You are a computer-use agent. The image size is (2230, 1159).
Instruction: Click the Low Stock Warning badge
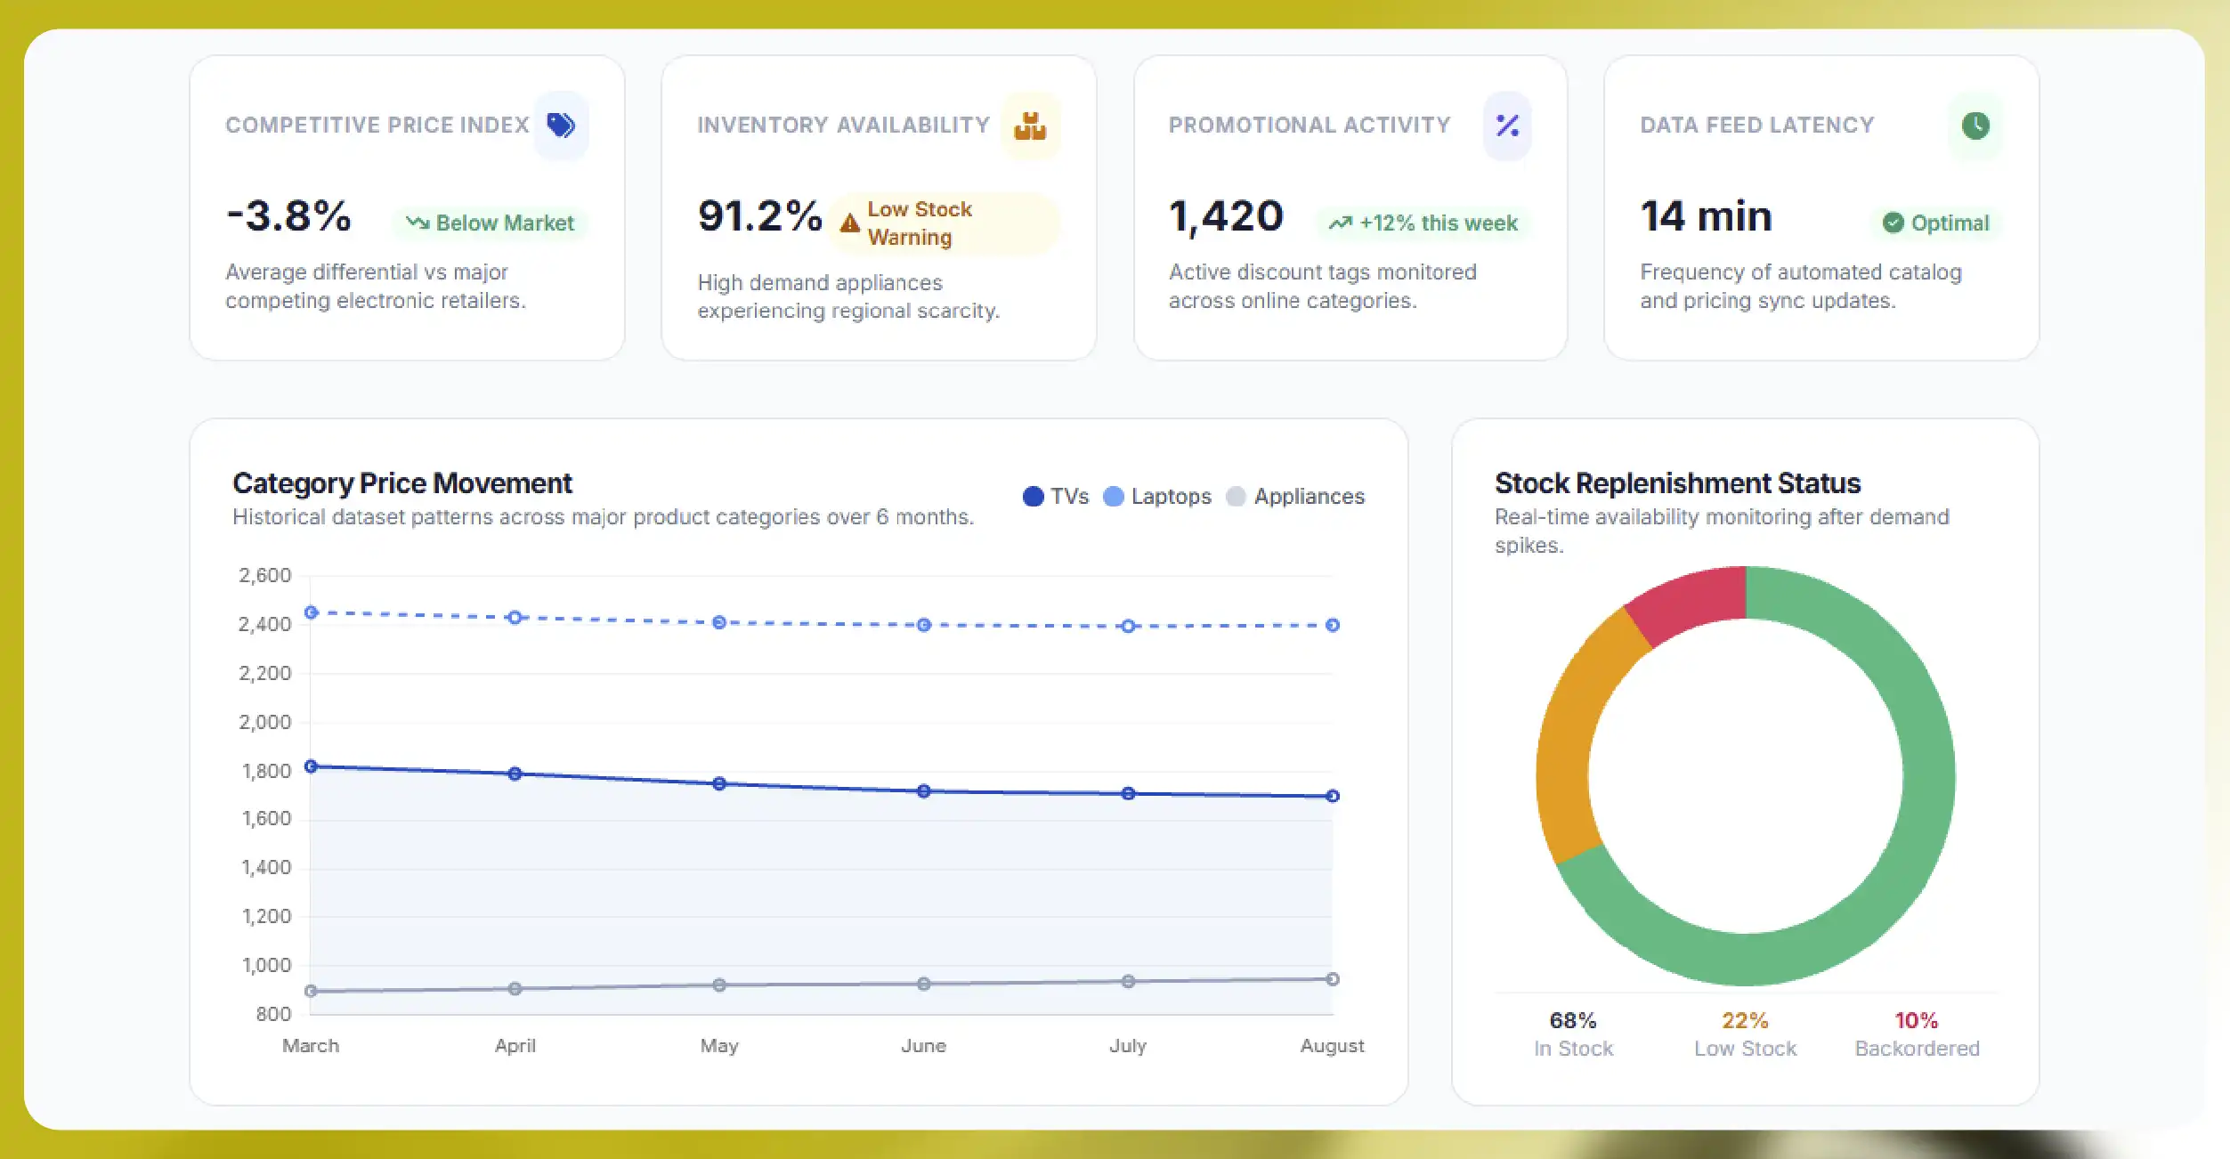pos(944,223)
